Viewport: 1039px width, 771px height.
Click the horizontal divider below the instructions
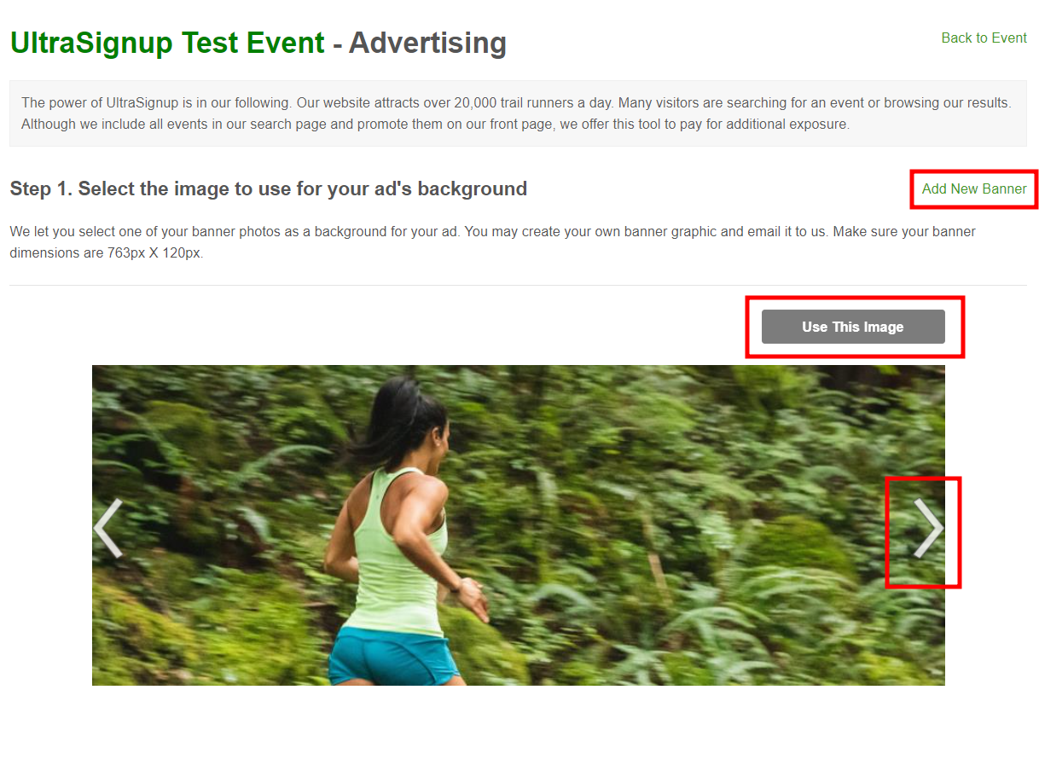[518, 285]
